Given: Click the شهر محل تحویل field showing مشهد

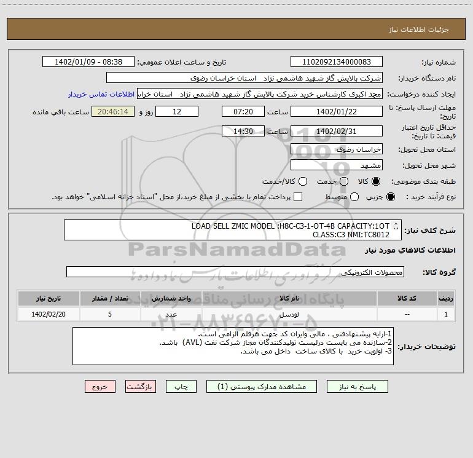Looking at the screenshot, I should pos(336,165).
